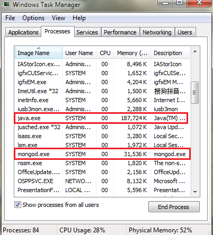The width and height of the screenshot is (213, 235).
Task: Click the Task Manager title bar icon
Action: point(6,4)
